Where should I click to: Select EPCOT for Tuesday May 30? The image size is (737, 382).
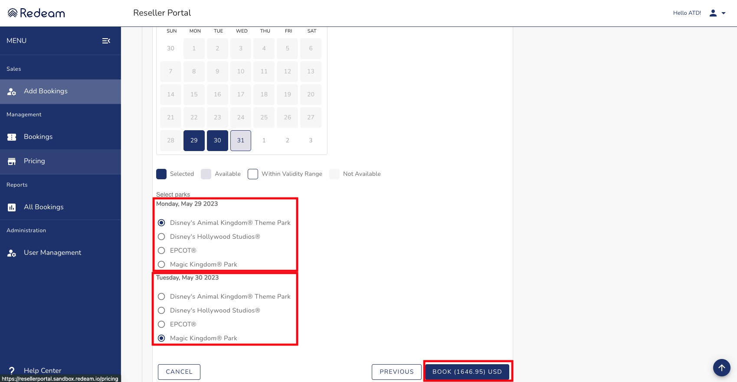point(161,324)
